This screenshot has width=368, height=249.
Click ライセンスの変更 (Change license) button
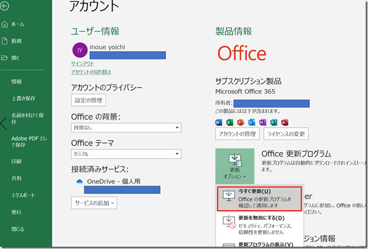pyautogui.click(x=286, y=133)
